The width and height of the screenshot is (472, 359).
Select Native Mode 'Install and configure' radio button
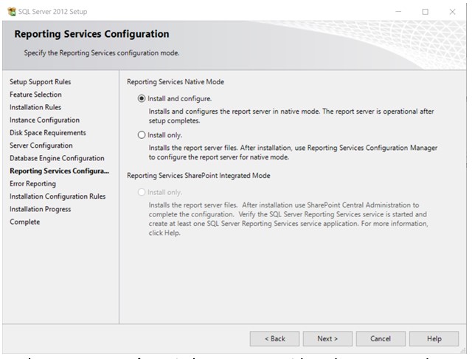click(142, 98)
